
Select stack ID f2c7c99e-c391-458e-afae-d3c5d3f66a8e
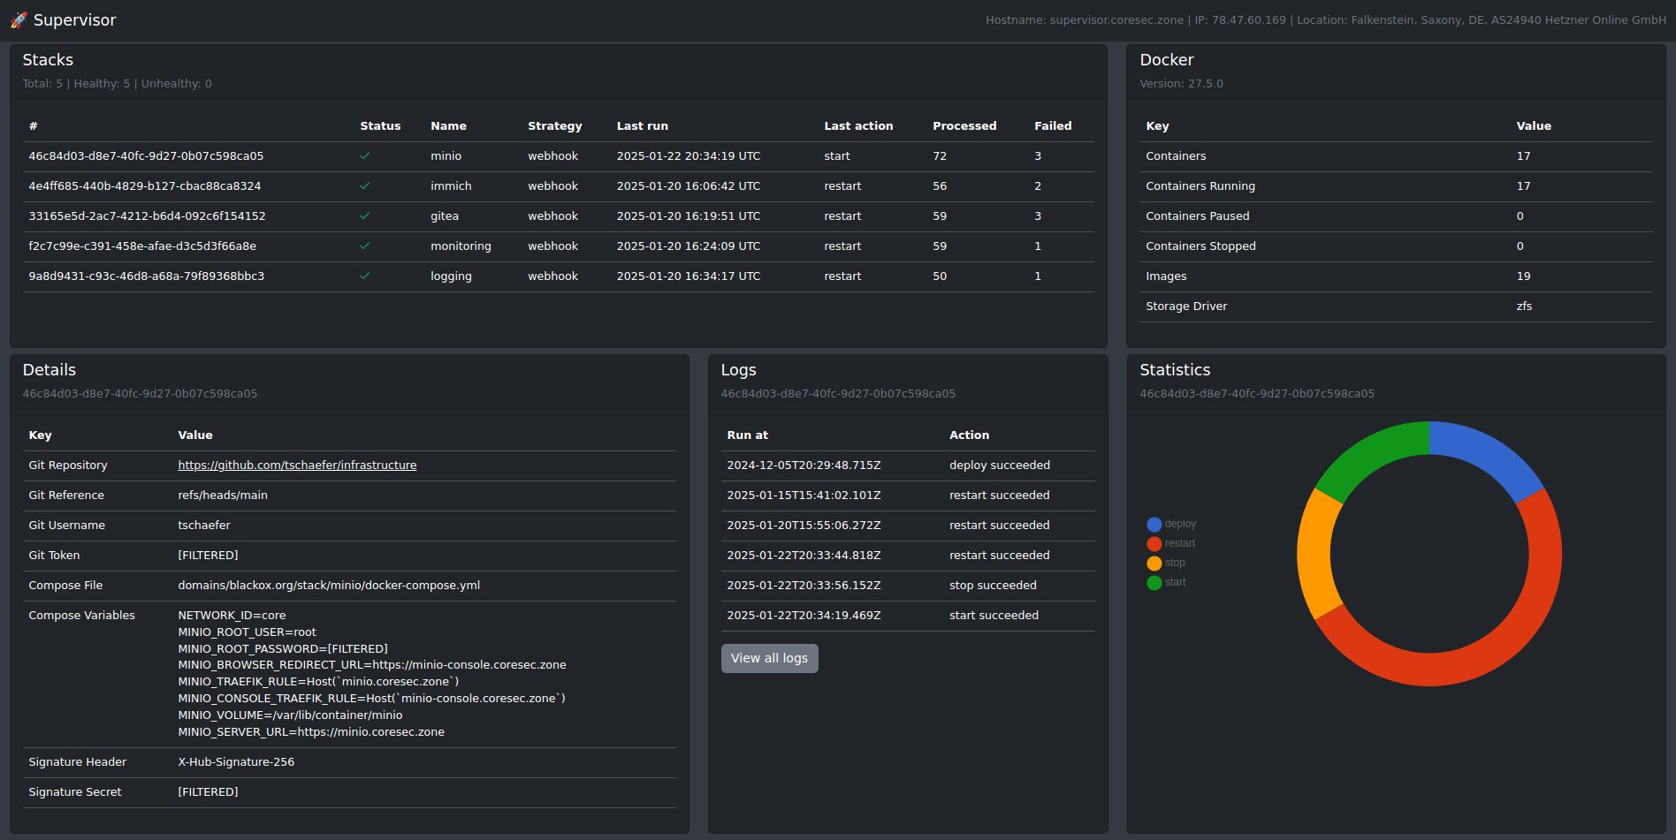(x=142, y=246)
